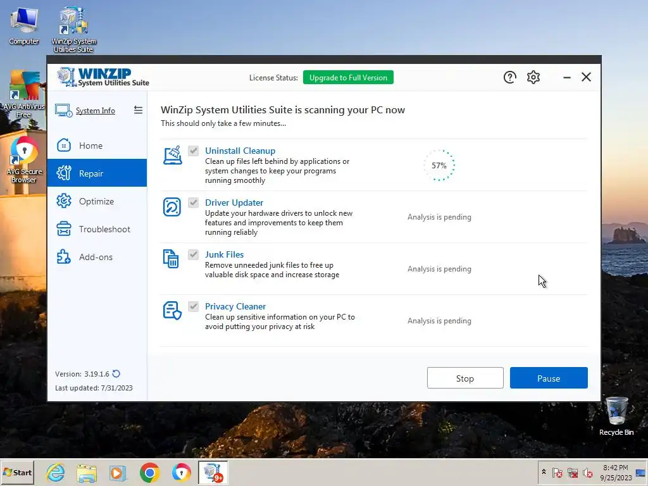Open the Add-ons section
This screenshot has width=648, height=486.
97,257
